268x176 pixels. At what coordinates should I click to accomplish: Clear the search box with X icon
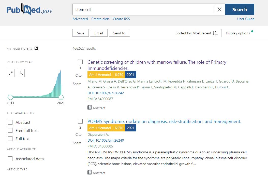point(219,9)
